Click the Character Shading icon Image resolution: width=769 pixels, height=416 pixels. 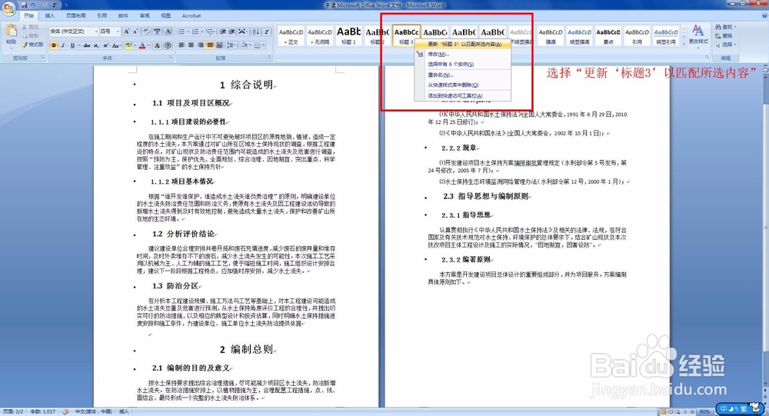[157, 45]
